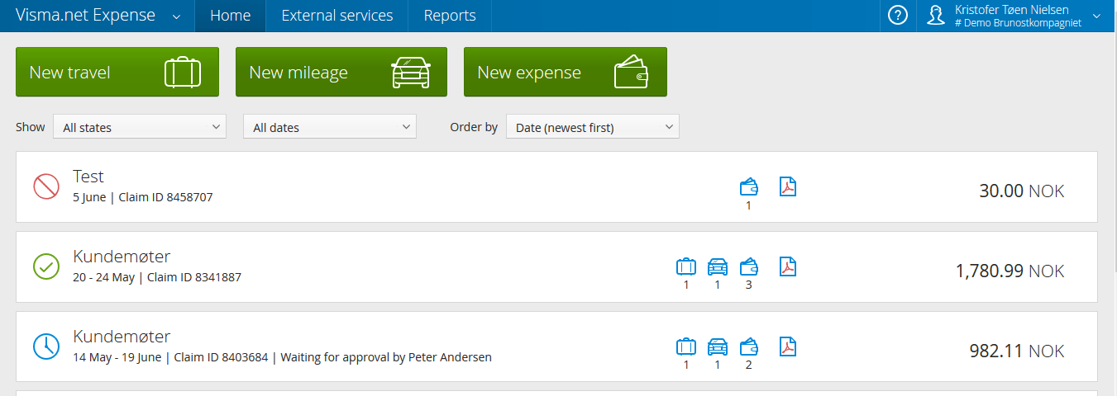Click the approved checkmark icon on claim 8341887

[46, 266]
